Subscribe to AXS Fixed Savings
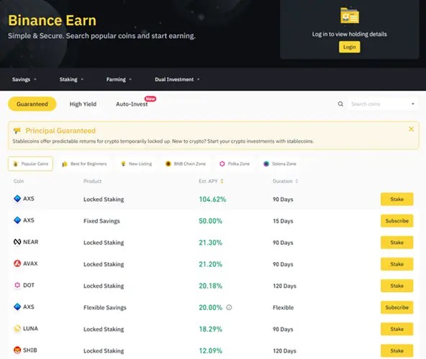Screen dimensions: 426x359 click(x=397, y=220)
